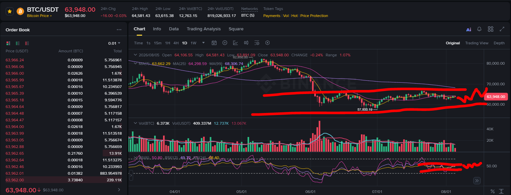511x195 pixels.
Task: Show combined buy and sell order view
Action: 8,43
